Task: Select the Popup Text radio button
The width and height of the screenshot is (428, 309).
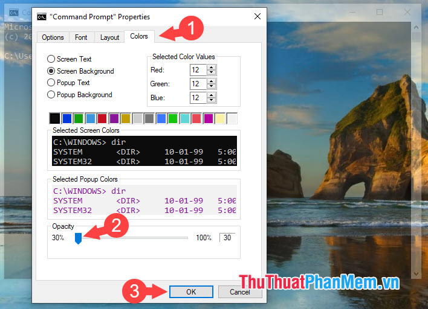Action: tap(51, 83)
